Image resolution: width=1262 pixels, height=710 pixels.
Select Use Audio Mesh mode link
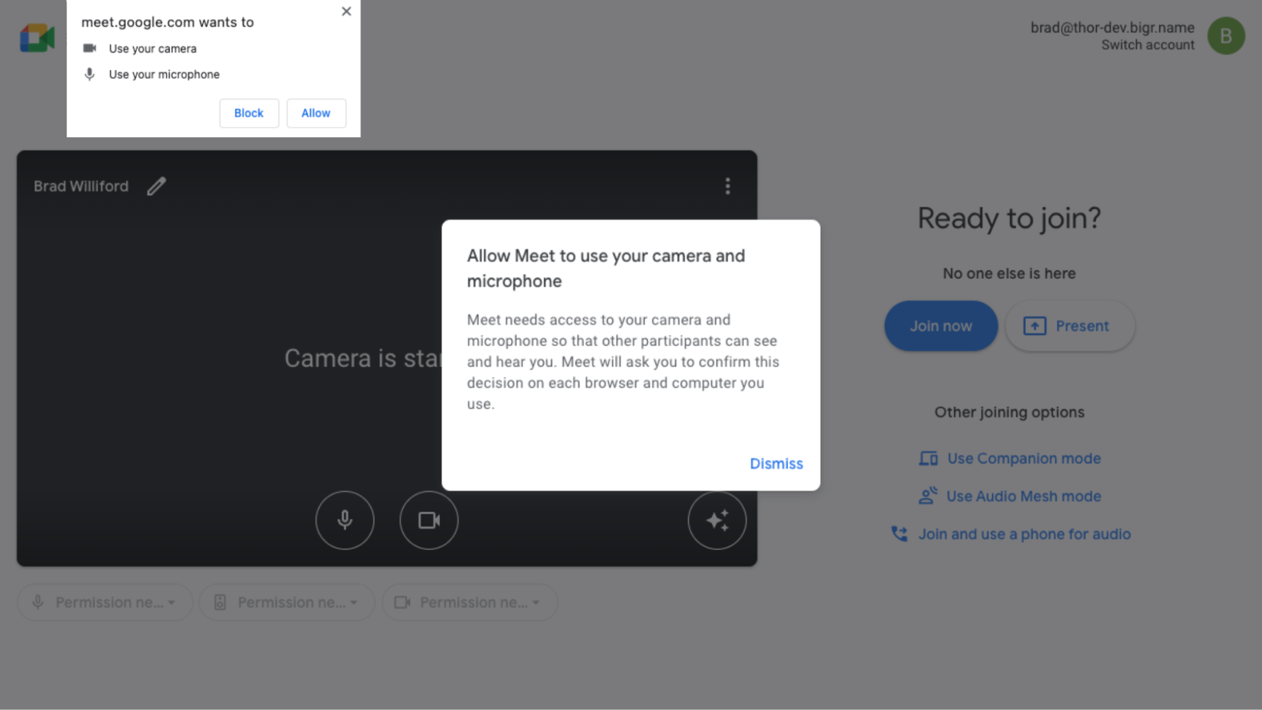(x=1024, y=495)
